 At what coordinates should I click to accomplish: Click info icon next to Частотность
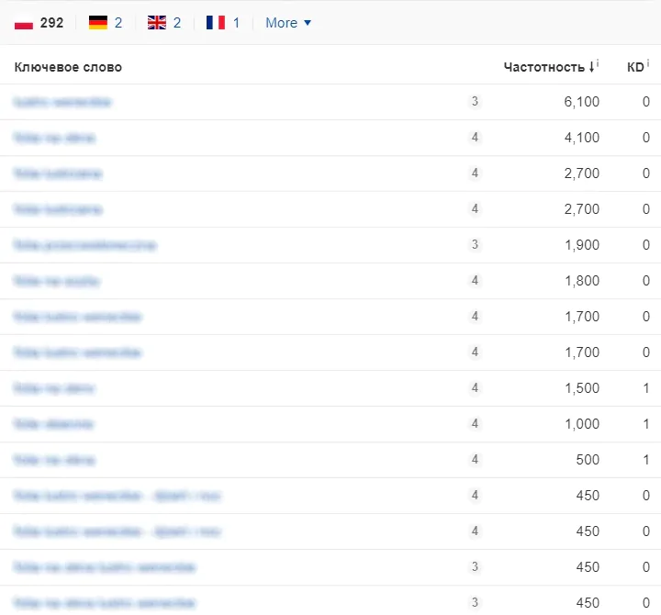[x=598, y=64]
